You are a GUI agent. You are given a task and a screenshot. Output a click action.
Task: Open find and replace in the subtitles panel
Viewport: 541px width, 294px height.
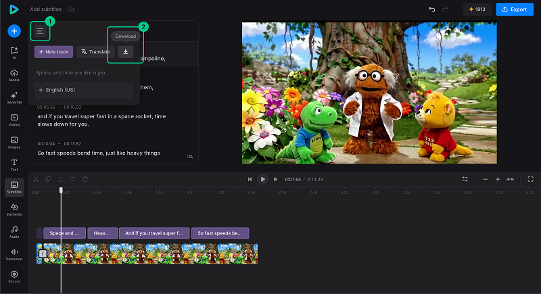point(190,157)
